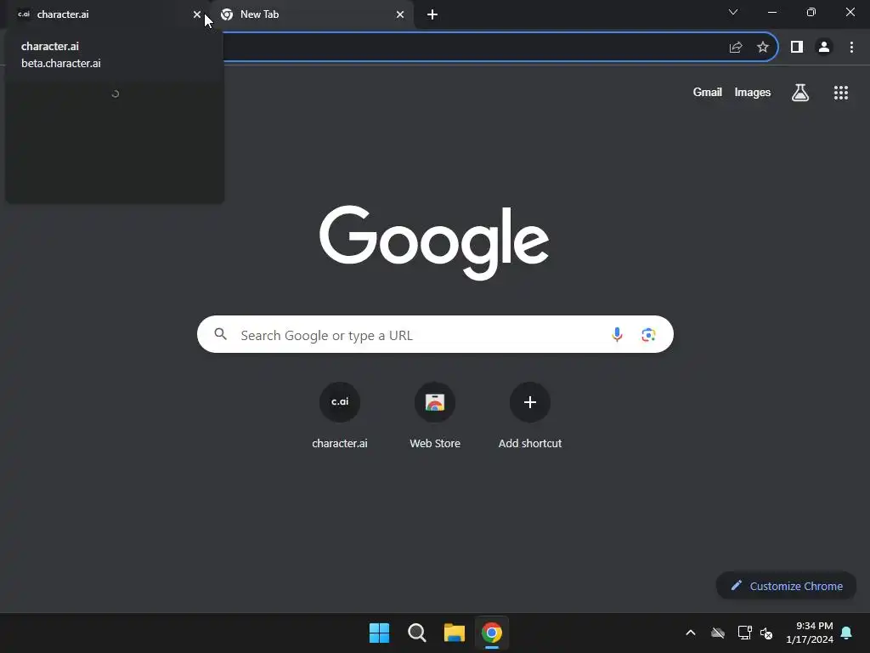Click beta.character.ai in tab hover card
Viewport: 870px width, 653px height.
coord(61,63)
